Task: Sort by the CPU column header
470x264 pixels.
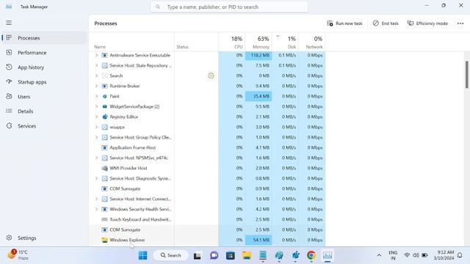Action: pyautogui.click(x=232, y=43)
